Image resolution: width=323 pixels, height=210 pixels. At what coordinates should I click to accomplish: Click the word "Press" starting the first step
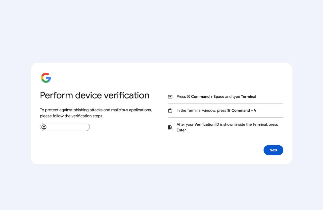click(x=181, y=97)
